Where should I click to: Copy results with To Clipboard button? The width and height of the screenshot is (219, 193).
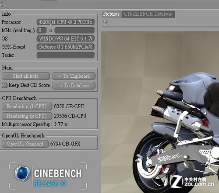(x=74, y=76)
